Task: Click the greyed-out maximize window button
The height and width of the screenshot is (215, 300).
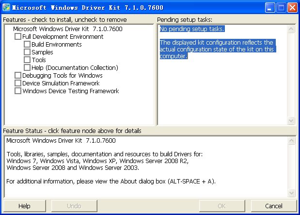Action: pos(281,8)
